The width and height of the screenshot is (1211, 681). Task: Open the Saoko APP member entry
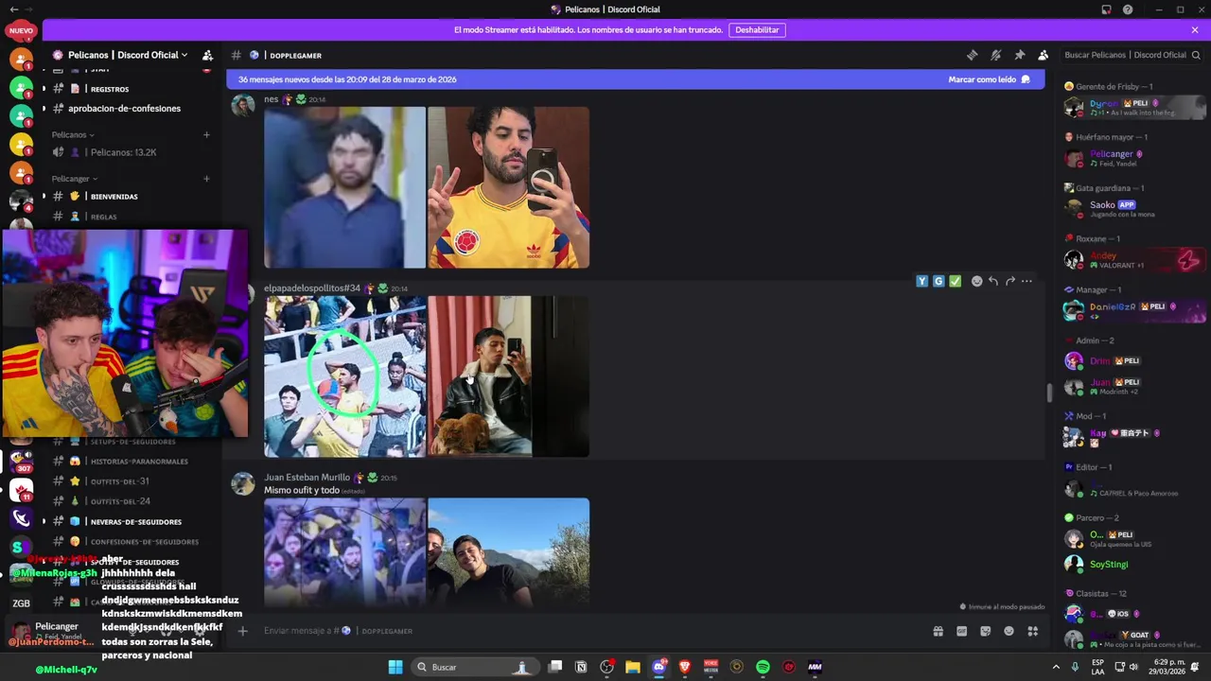click(1133, 208)
